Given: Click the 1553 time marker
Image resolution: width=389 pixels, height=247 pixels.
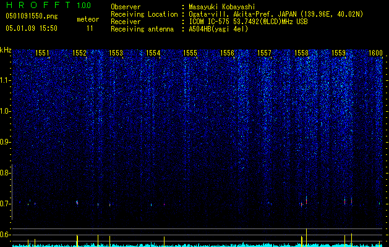Looking at the screenshot, I should click(116, 52).
